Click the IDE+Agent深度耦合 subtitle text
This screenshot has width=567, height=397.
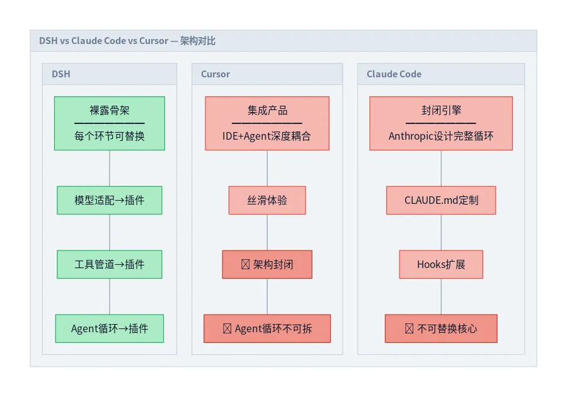(x=266, y=136)
